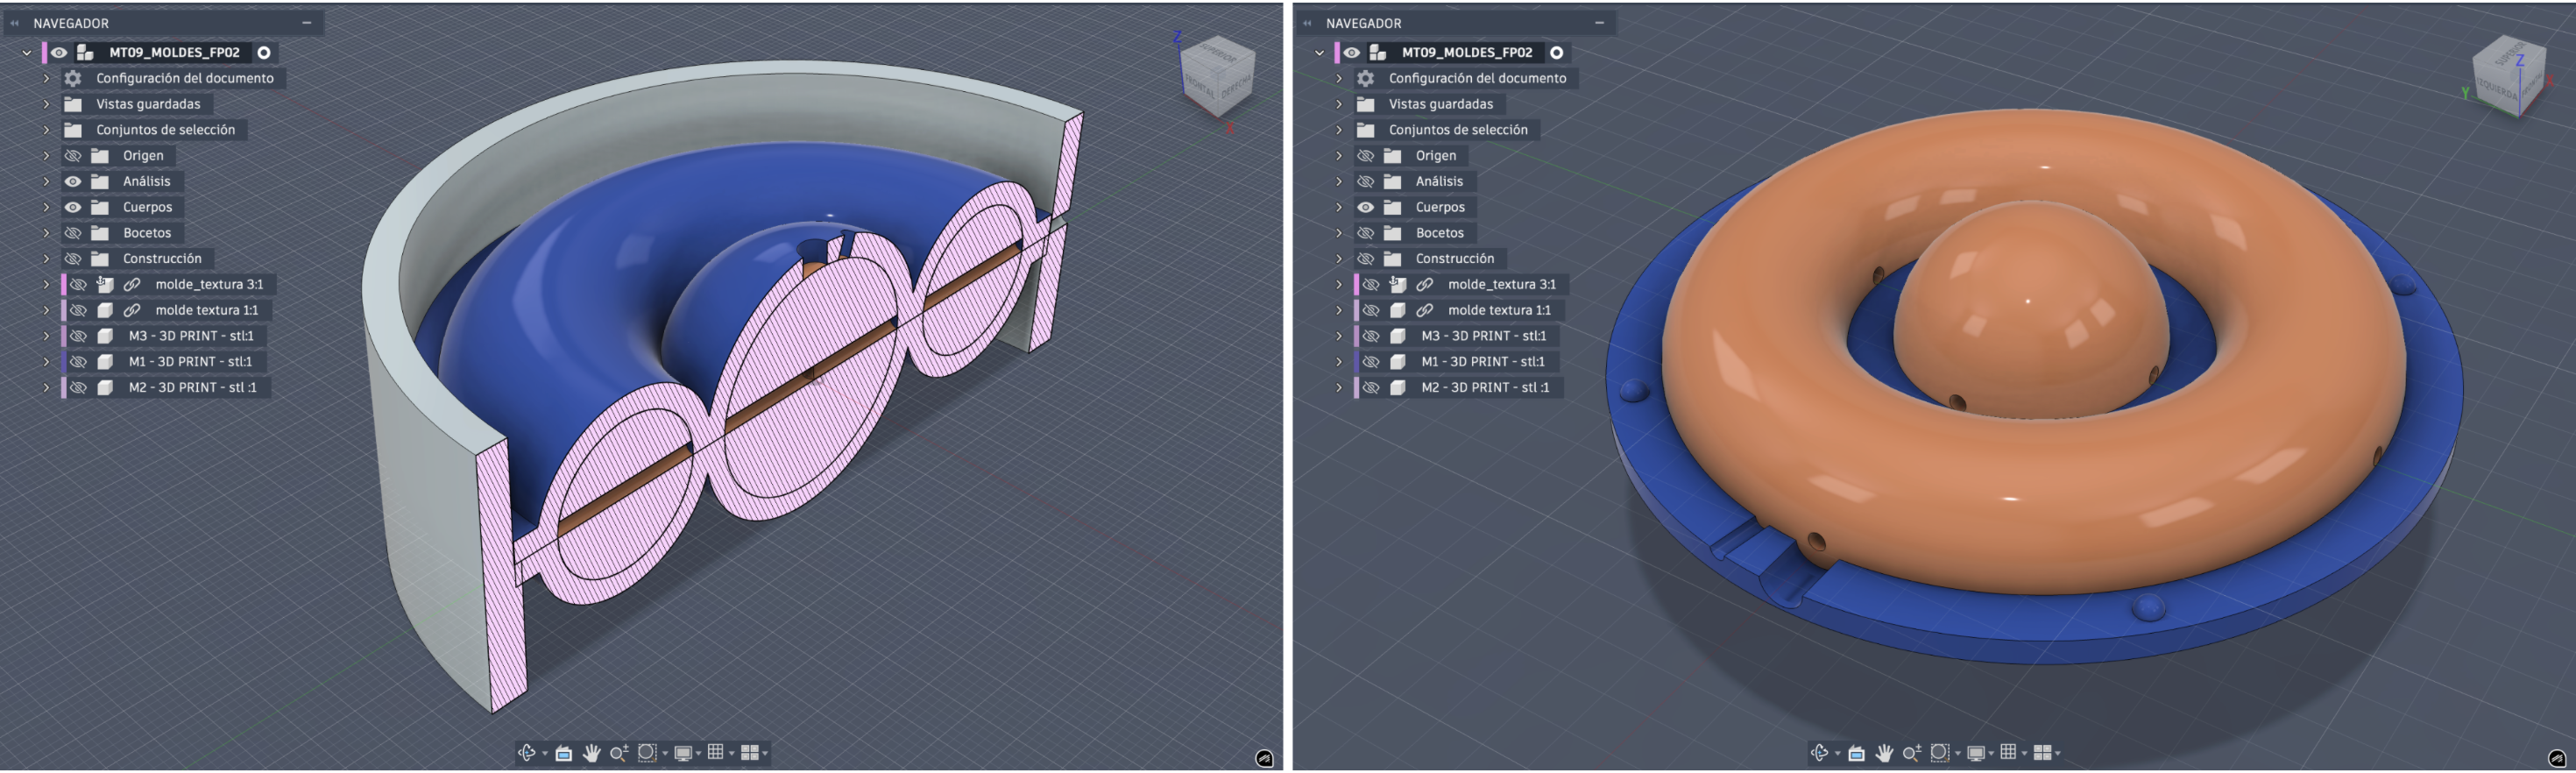The width and height of the screenshot is (2576, 773).
Task: Expand Vistas guardadas in the right navigator
Action: pos(1339,104)
